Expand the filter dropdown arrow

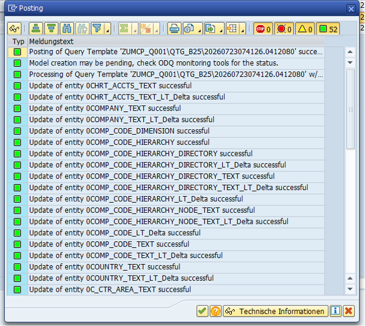click(108, 29)
